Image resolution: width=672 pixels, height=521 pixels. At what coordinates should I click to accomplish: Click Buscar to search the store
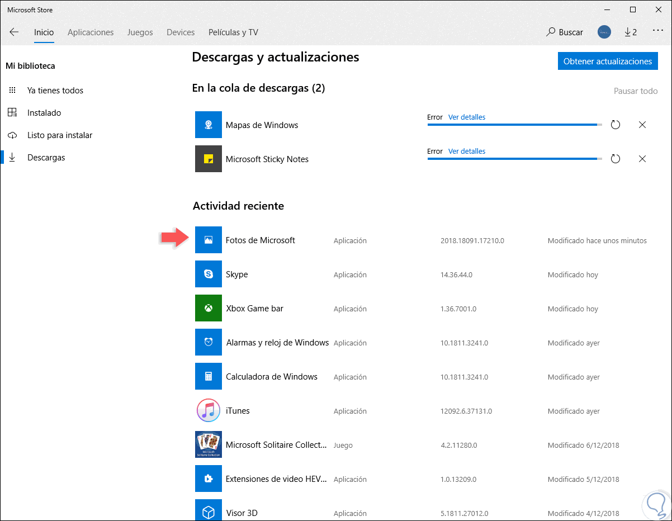tap(565, 32)
